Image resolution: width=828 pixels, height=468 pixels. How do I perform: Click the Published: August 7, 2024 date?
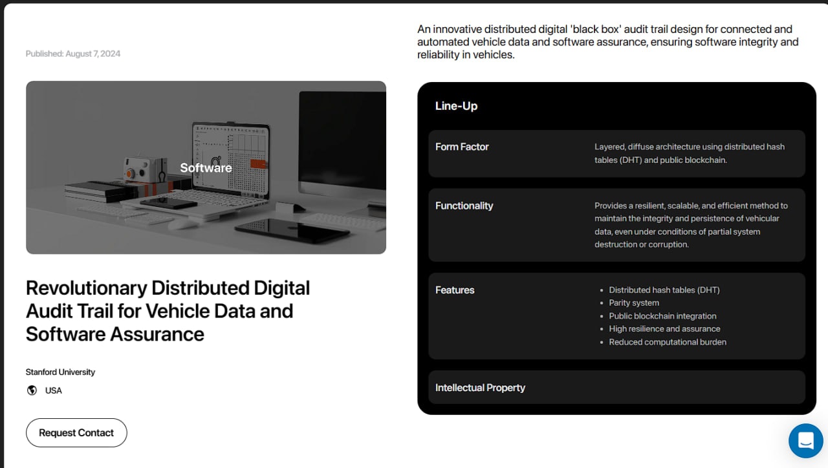pos(73,54)
